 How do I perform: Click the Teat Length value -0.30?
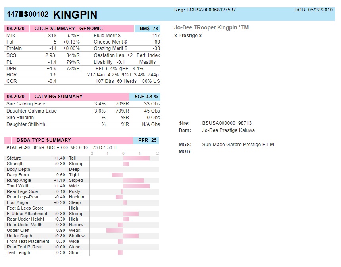click(60, 252)
